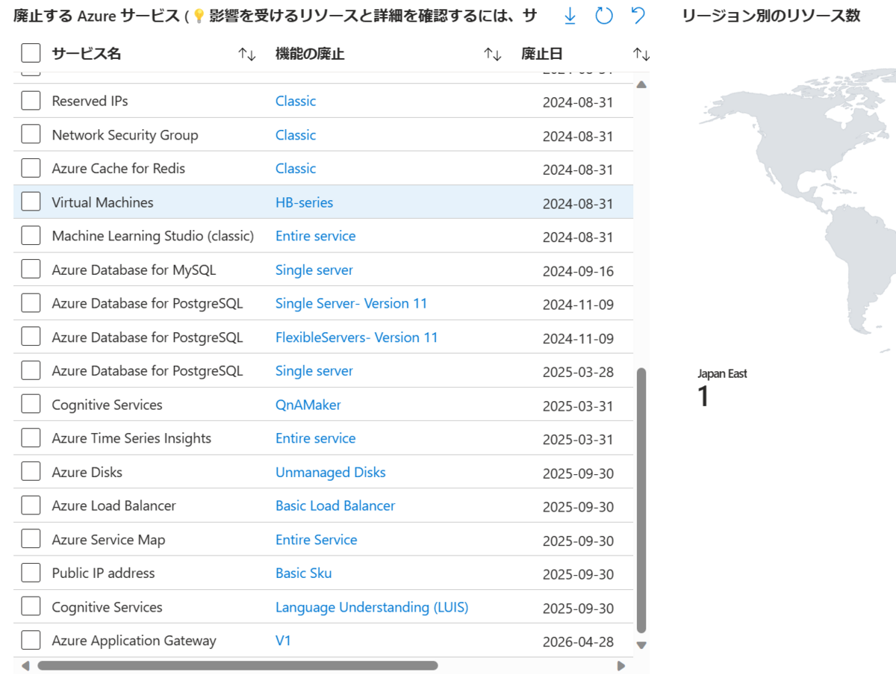The height and width of the screenshot is (678, 896).
Task: Check the FlexibleServers- Version 11 row checkbox
Action: (31, 337)
